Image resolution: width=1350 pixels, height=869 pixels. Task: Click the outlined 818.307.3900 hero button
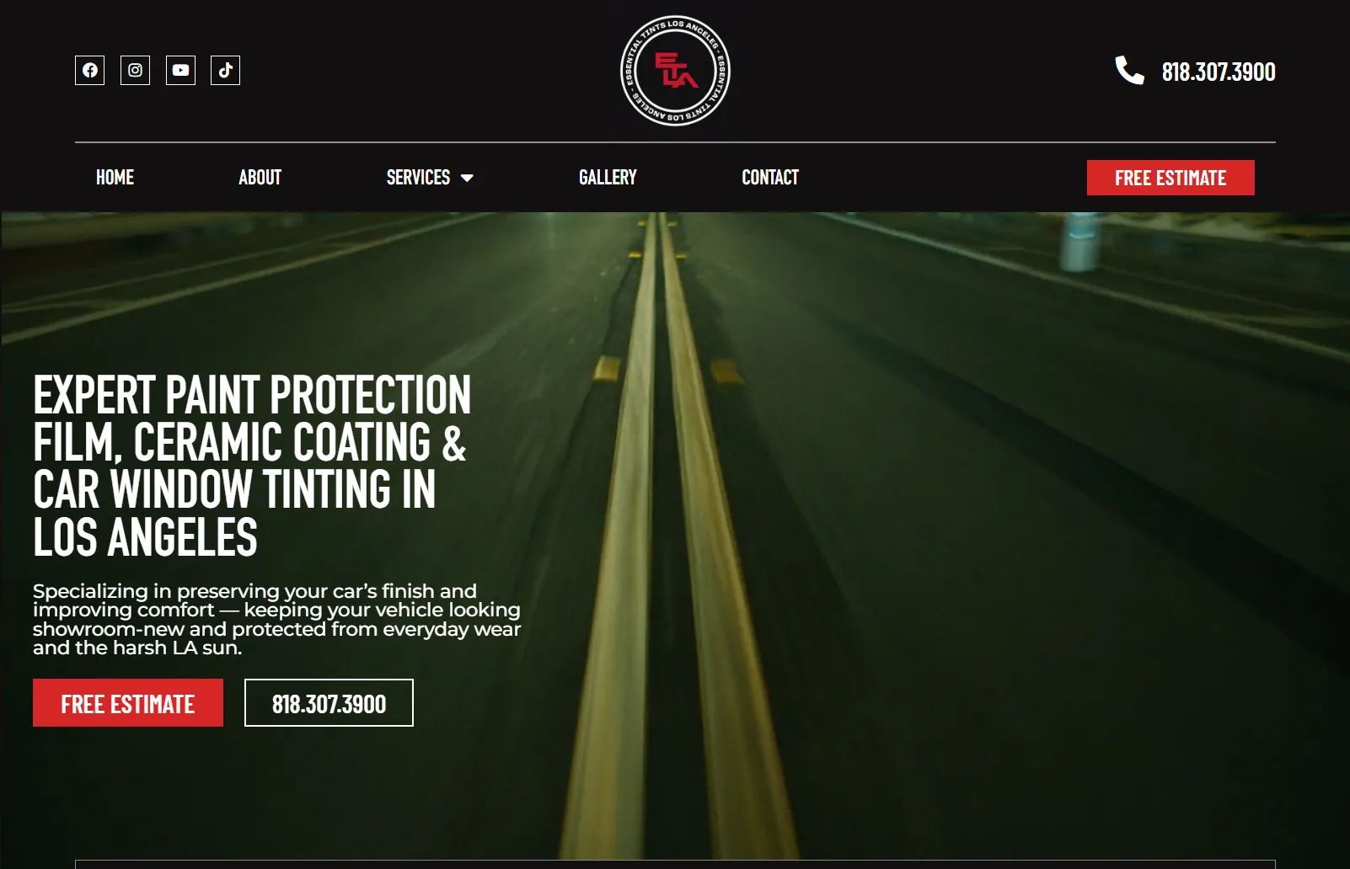tap(329, 703)
